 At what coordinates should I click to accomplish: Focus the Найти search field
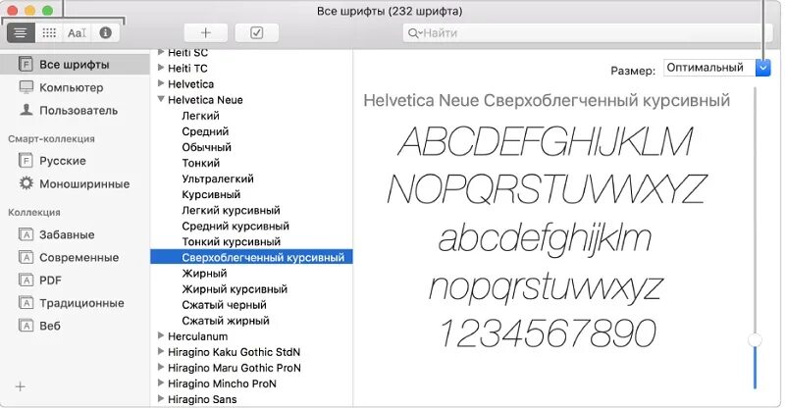pos(587,33)
